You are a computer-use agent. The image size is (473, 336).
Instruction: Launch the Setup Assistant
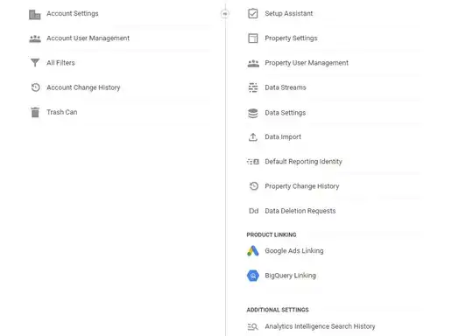pyautogui.click(x=289, y=13)
